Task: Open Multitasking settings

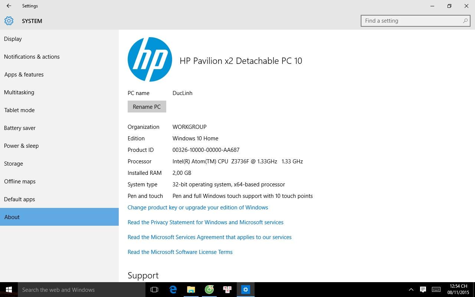Action: click(59, 92)
